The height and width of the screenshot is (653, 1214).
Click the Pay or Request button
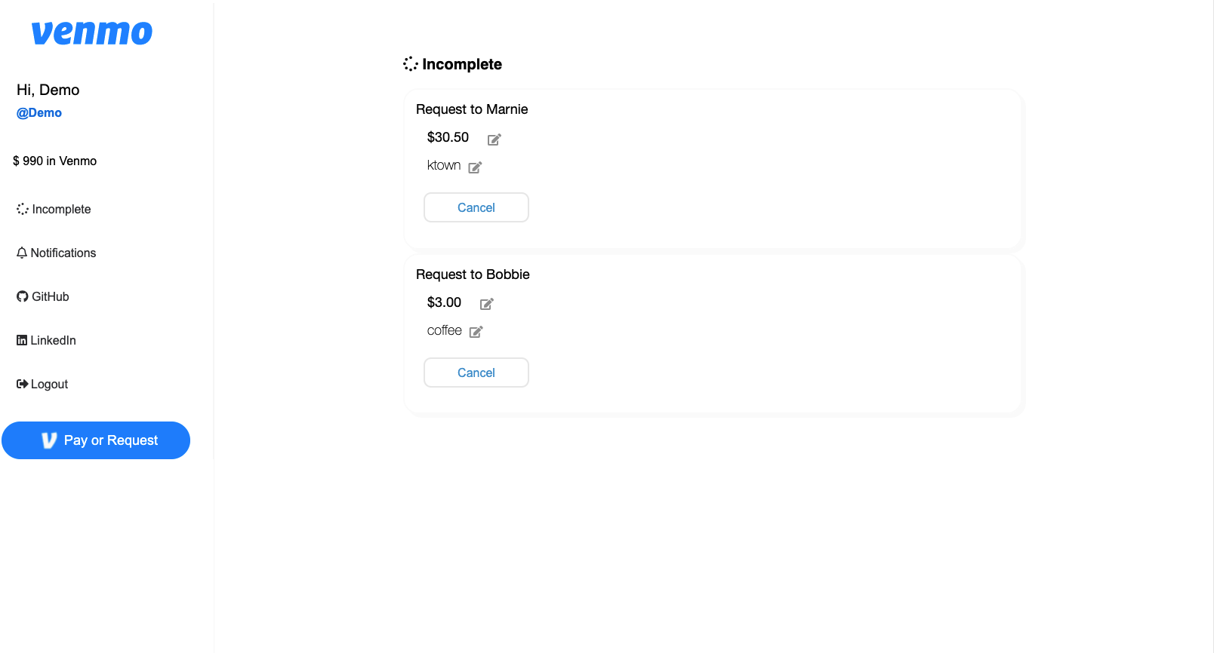(x=96, y=440)
